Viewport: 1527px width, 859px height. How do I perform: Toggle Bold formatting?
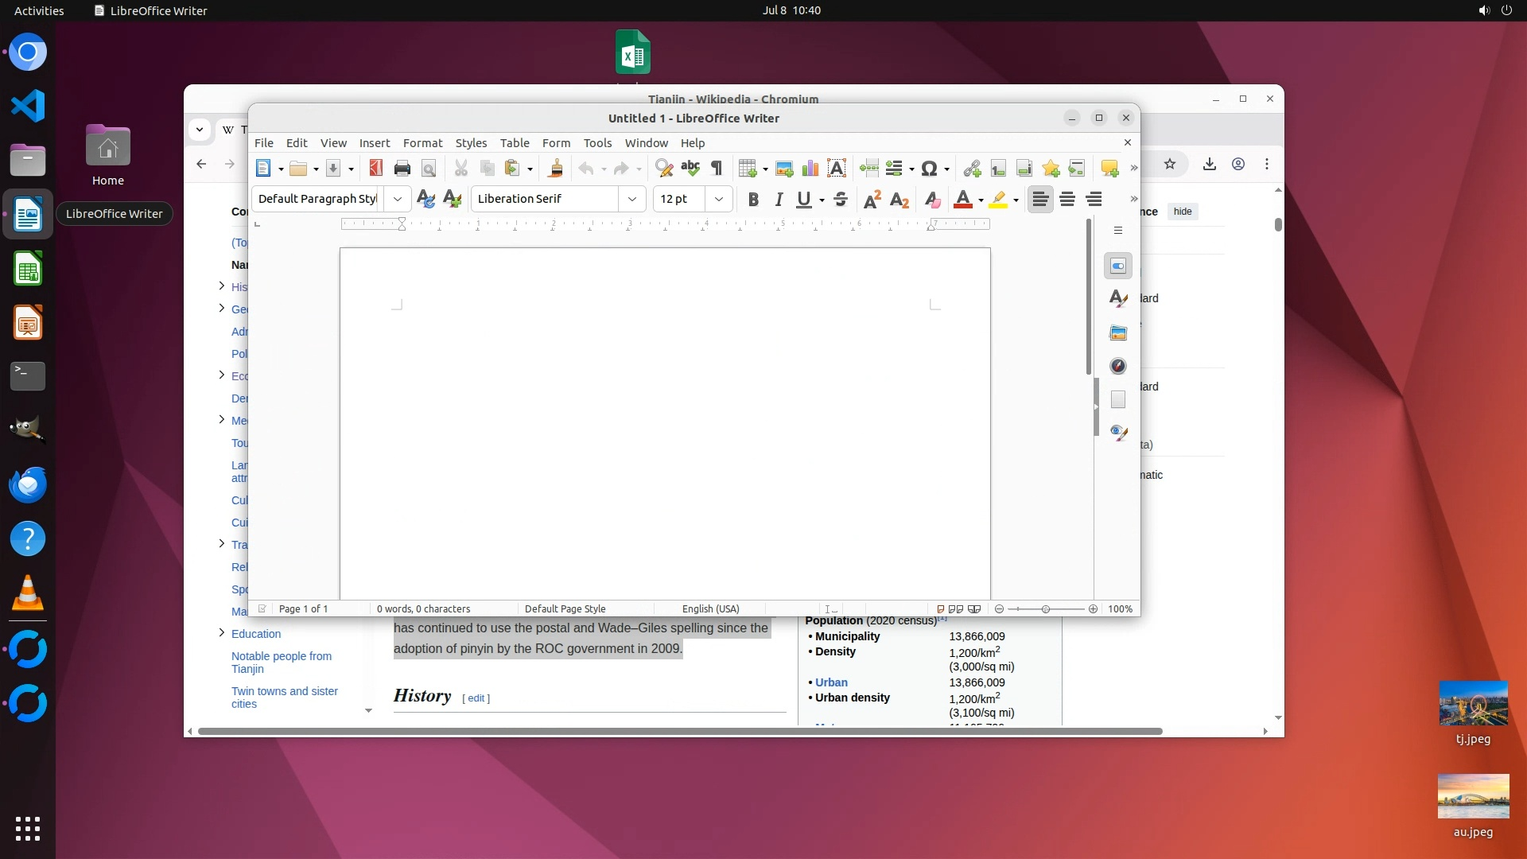(x=753, y=199)
